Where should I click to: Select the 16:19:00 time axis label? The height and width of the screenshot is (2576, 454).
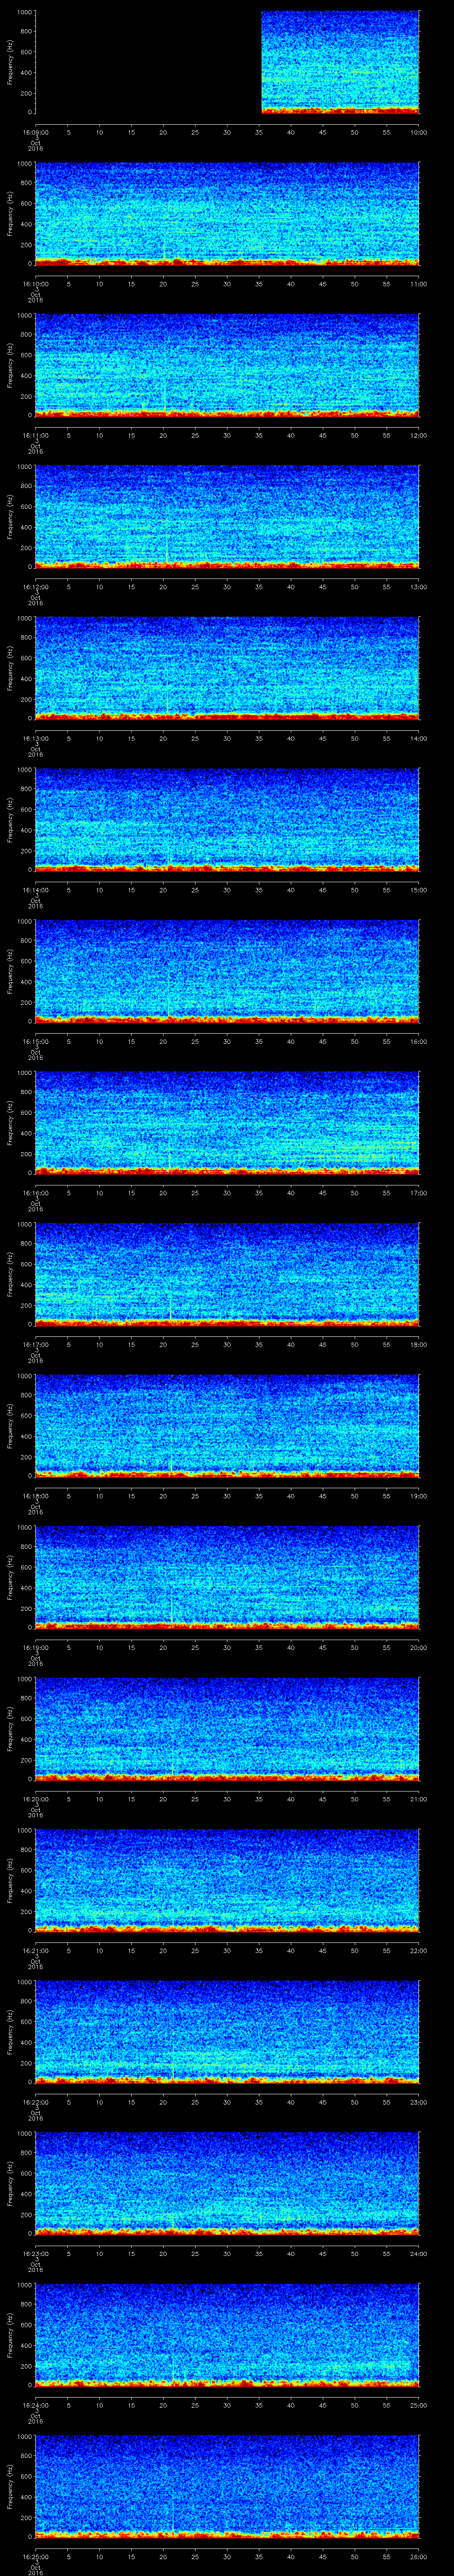point(35,1647)
